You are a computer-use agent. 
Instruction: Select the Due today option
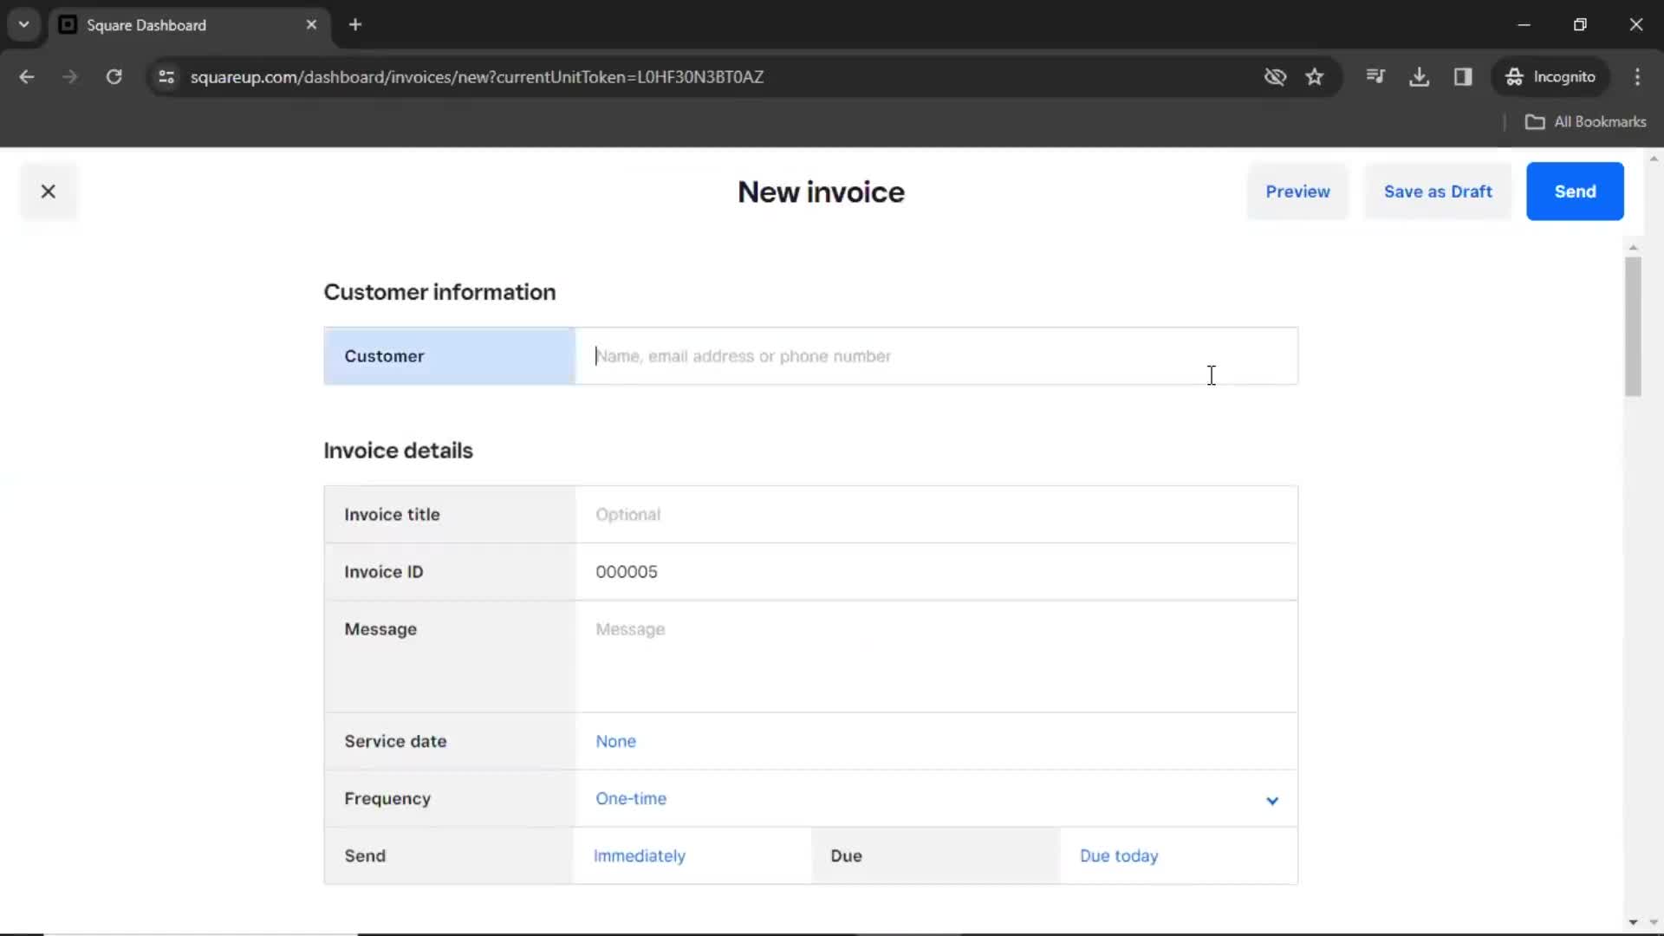1119,856
